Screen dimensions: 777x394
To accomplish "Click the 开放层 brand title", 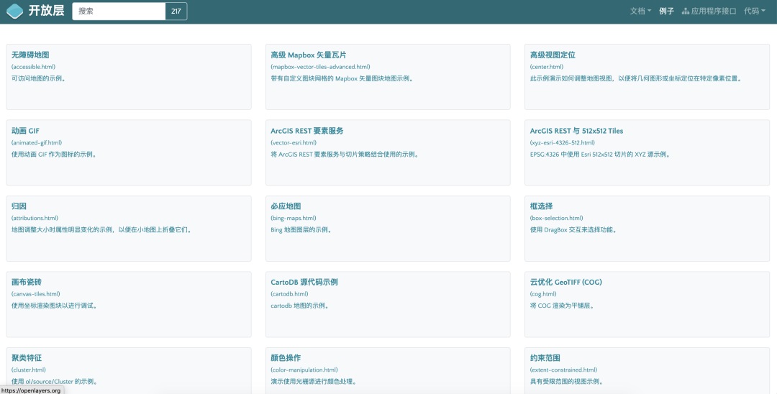I will (x=47, y=12).
